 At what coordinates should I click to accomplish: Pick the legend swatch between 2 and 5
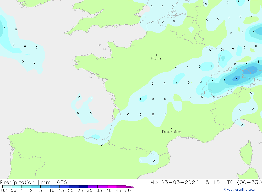pos(36,187)
